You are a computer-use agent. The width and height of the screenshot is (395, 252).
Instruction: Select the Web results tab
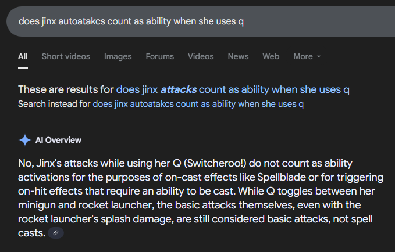[x=271, y=56]
